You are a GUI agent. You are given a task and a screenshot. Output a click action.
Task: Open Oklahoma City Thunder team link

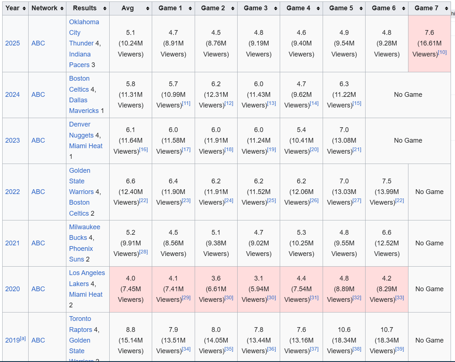point(84,33)
